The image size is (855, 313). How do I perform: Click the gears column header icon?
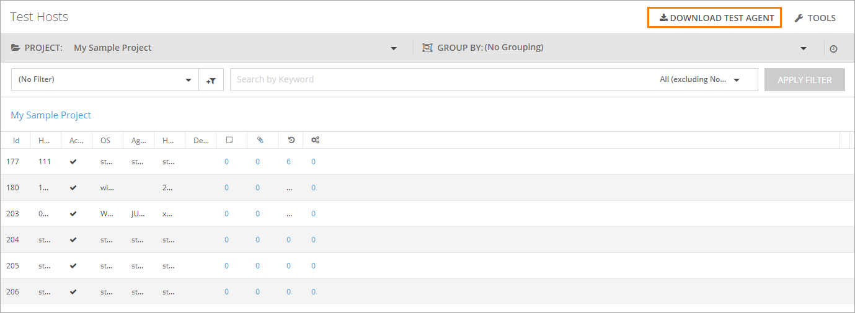315,140
